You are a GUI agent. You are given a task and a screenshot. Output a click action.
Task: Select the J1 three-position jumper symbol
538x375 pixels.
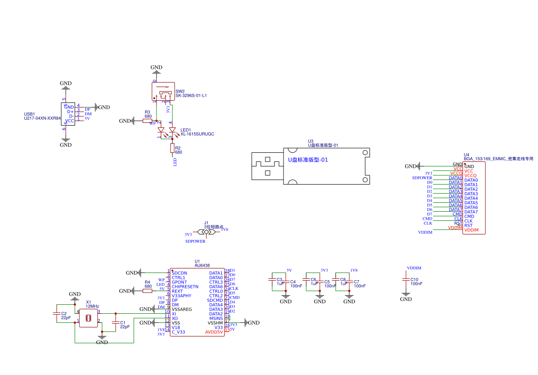coord(206,232)
